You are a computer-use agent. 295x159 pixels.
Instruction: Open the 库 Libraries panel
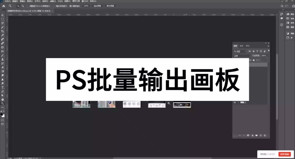289,38
